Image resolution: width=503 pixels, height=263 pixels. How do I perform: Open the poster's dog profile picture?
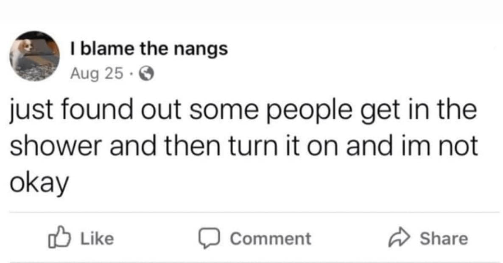click(x=34, y=55)
